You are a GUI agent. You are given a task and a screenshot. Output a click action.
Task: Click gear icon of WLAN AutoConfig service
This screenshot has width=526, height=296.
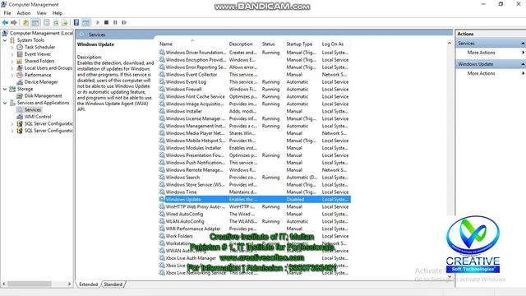tap(162, 221)
